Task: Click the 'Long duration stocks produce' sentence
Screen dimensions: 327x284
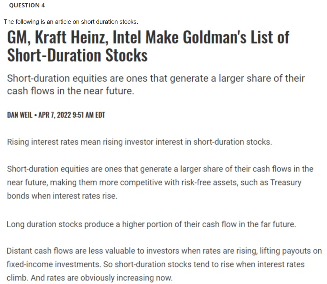Action: (151, 224)
